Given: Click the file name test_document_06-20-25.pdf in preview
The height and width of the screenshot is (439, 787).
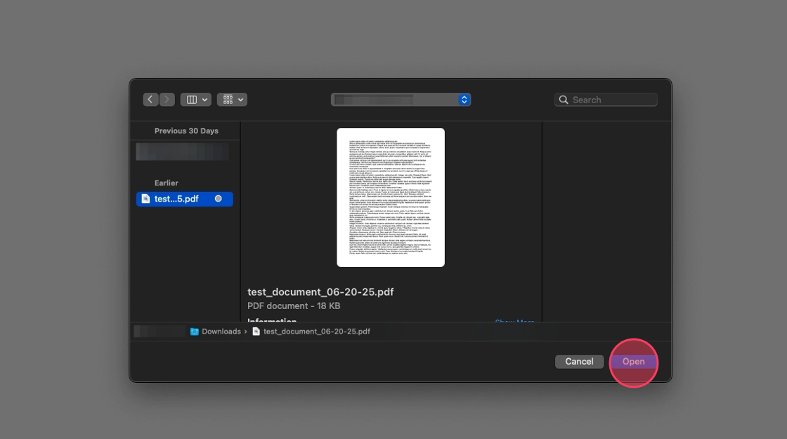Looking at the screenshot, I should (320, 292).
